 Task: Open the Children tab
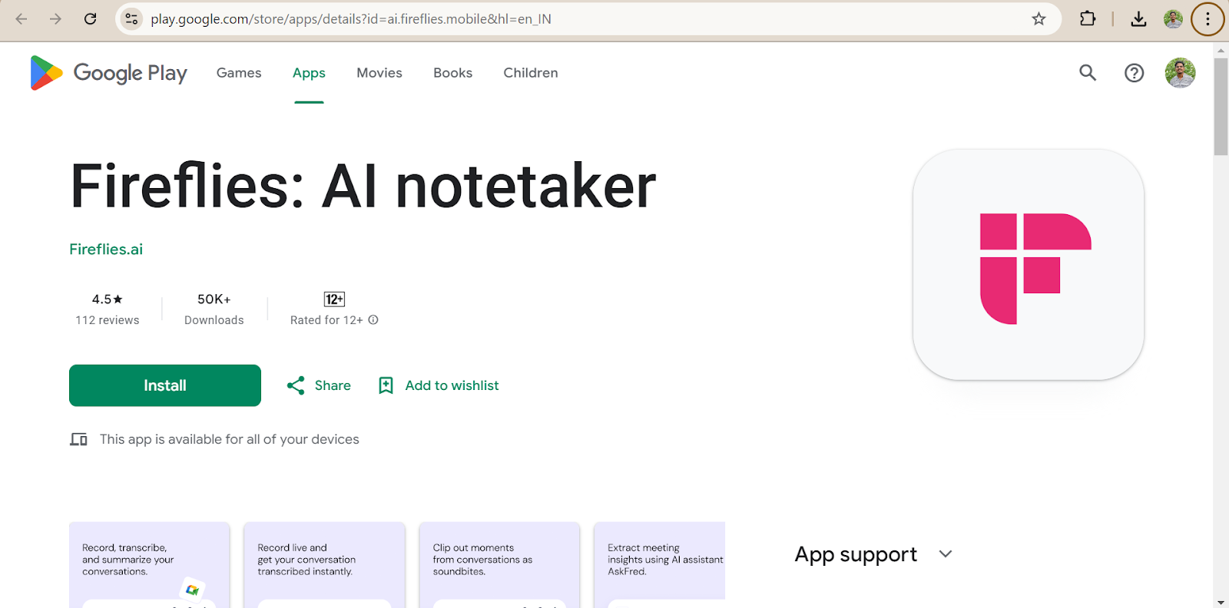coord(531,73)
